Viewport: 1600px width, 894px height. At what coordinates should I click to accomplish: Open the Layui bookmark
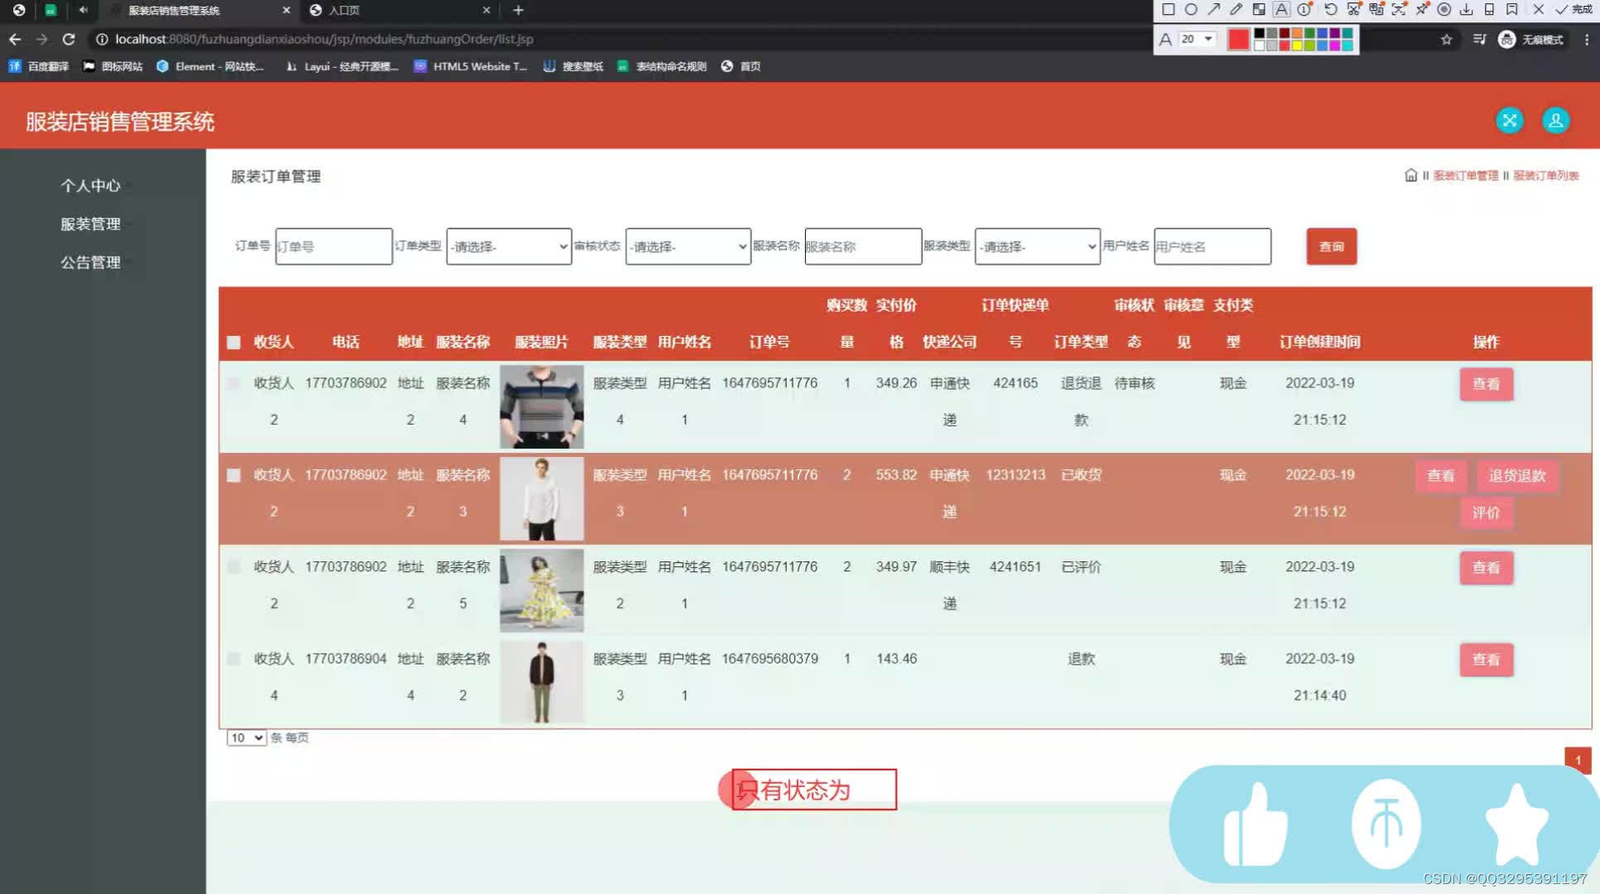pyautogui.click(x=342, y=66)
